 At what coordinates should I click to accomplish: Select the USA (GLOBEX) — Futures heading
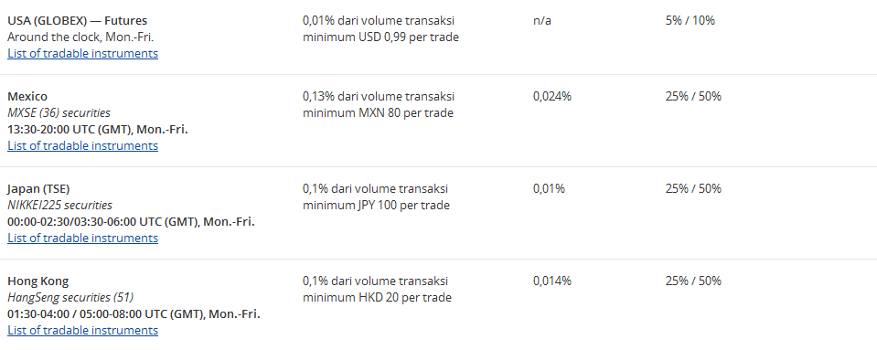point(77,21)
